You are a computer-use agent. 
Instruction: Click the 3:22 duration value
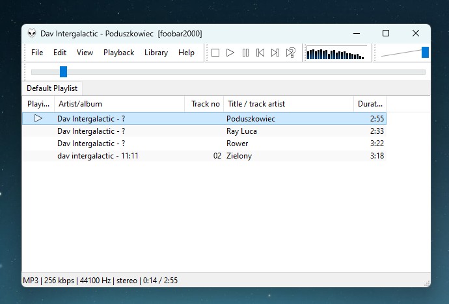(377, 144)
